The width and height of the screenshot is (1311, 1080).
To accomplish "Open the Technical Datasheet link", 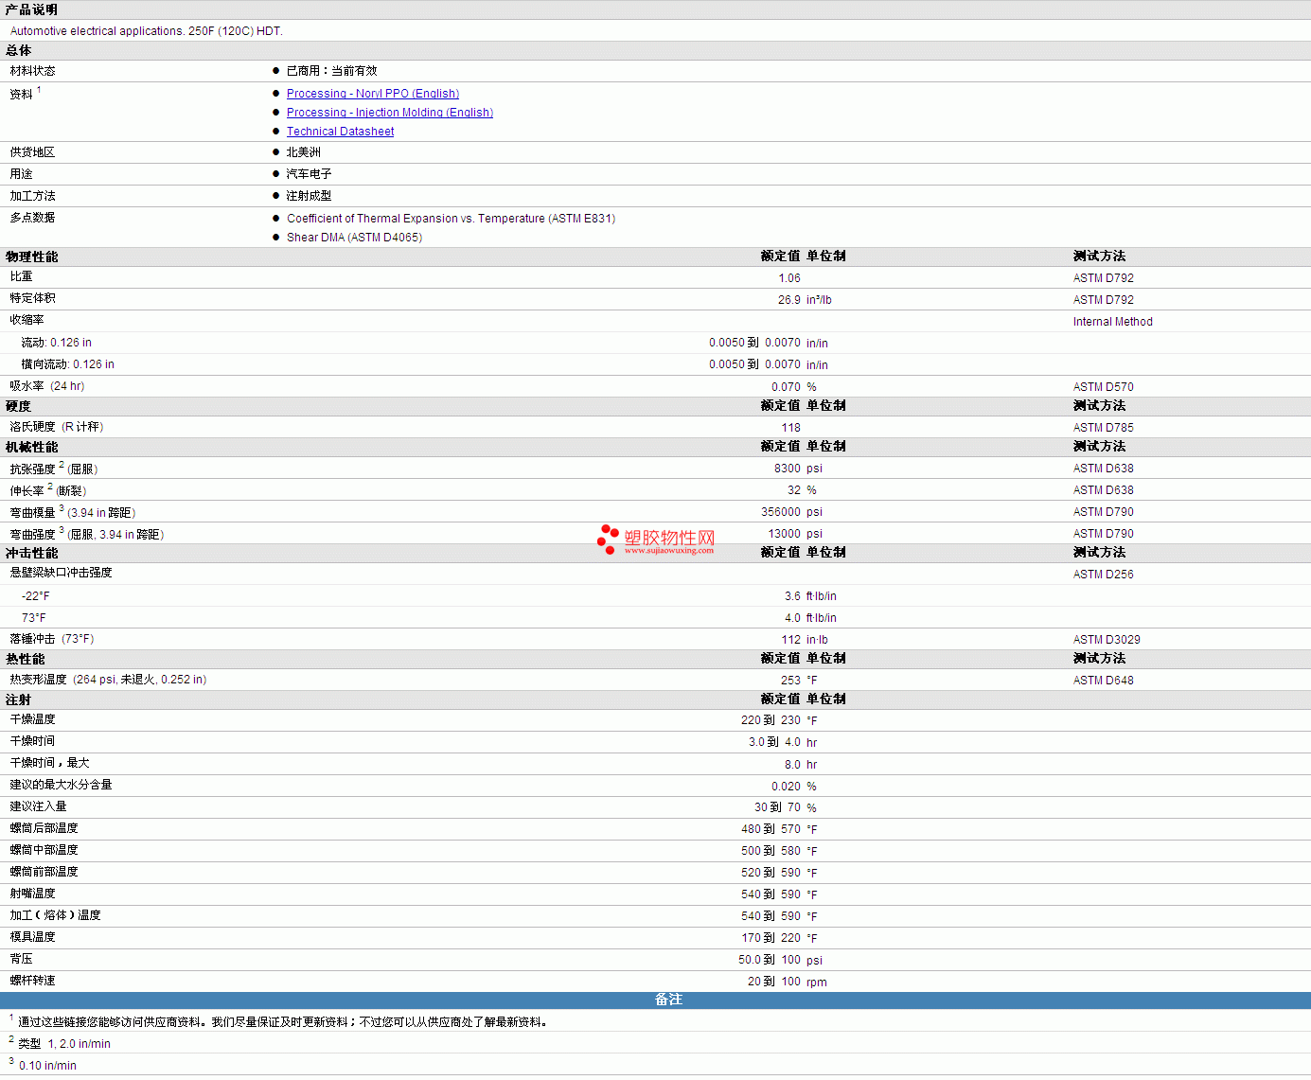I will tap(340, 132).
